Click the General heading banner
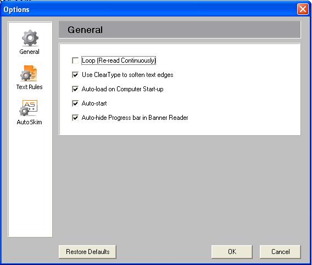 180,30
